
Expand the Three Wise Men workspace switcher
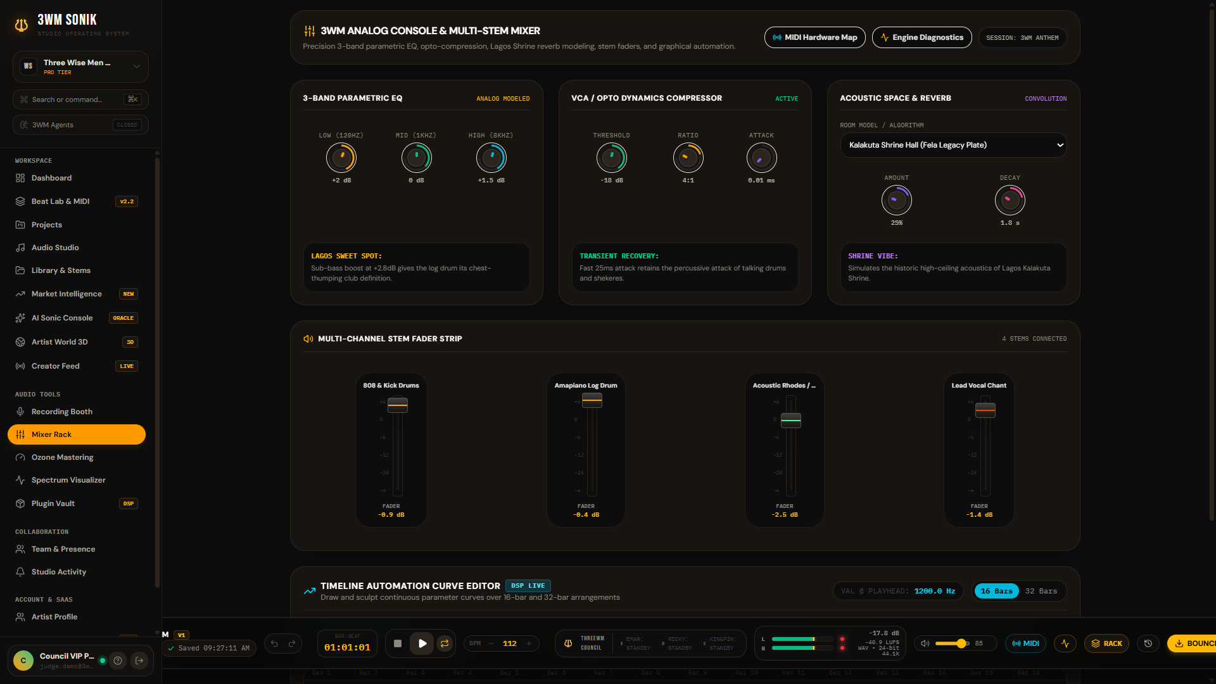click(80, 66)
